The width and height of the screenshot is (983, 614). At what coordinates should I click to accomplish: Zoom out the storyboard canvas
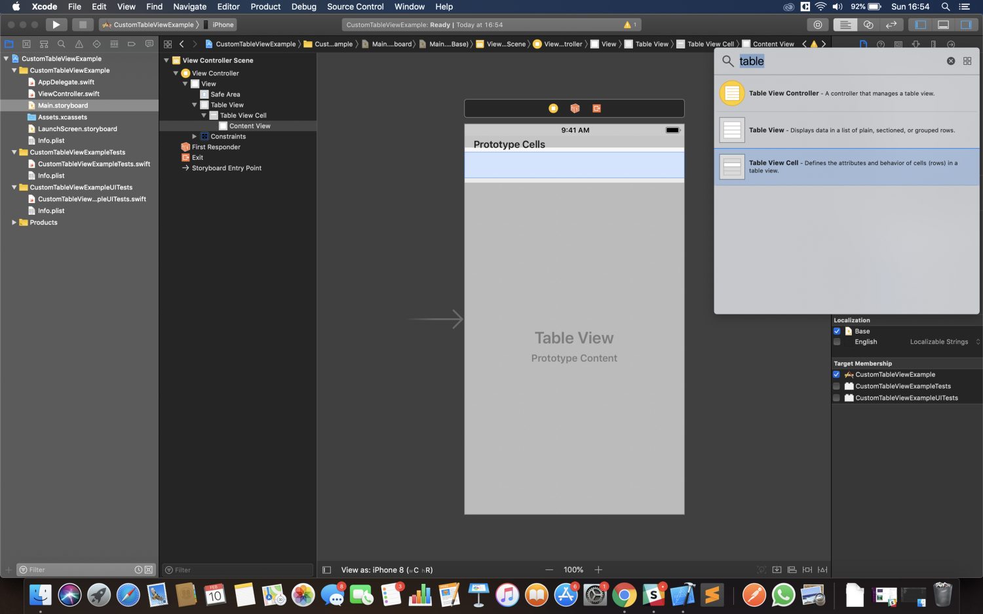coord(549,570)
